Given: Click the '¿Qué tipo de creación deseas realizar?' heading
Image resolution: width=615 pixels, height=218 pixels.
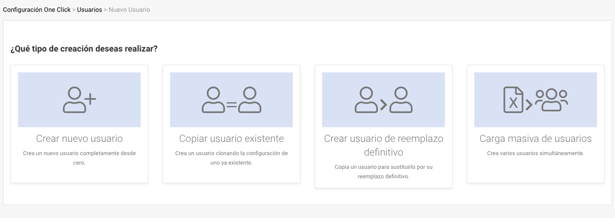Looking at the screenshot, I should [84, 49].
